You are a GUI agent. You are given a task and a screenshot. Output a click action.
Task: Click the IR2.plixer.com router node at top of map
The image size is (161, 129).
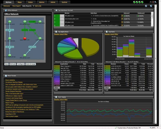tap(25, 22)
